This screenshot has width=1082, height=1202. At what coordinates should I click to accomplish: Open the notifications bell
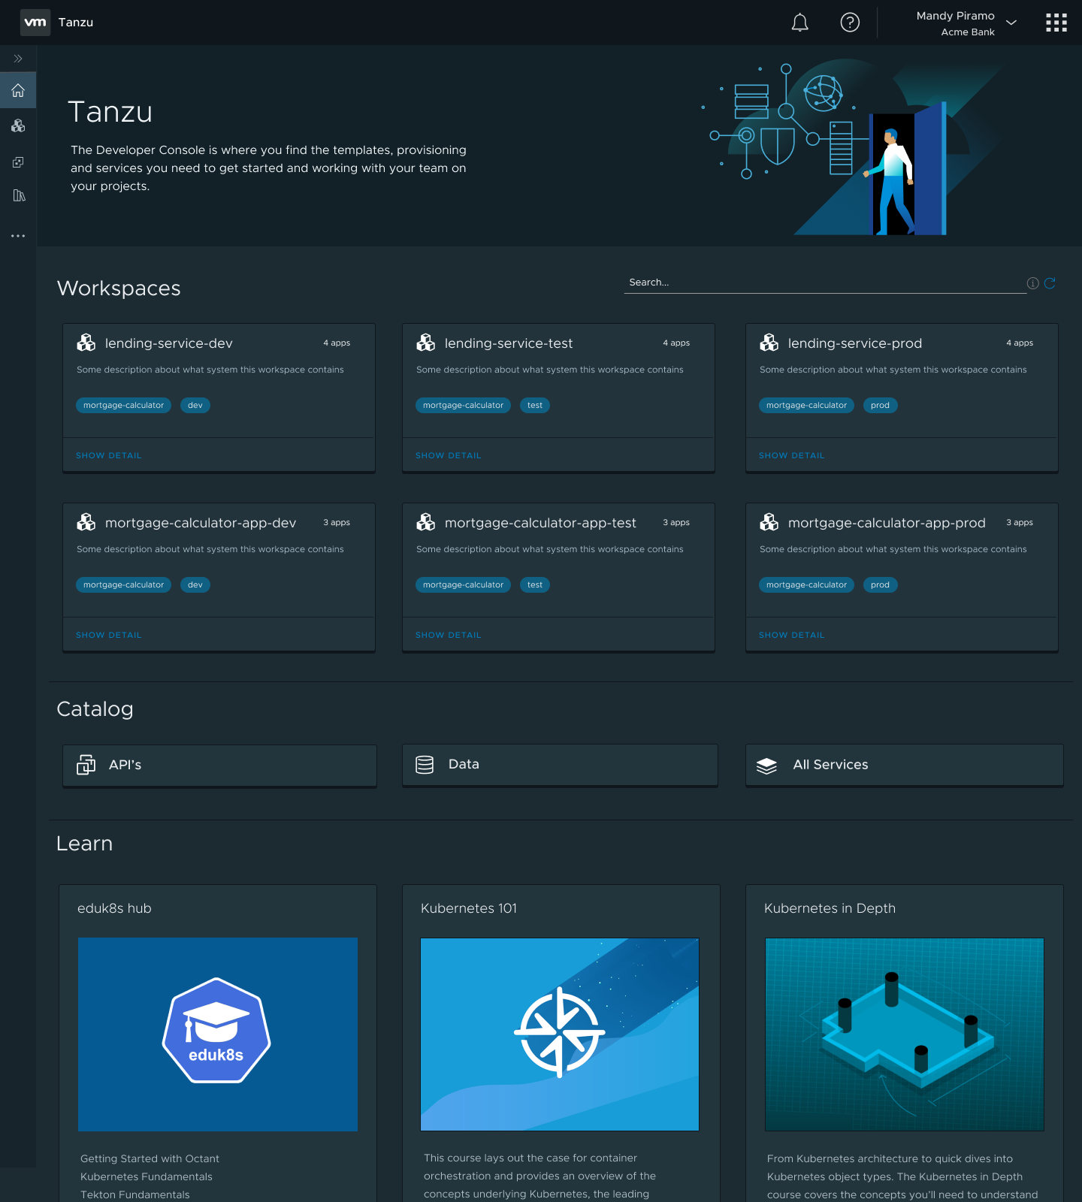[x=800, y=23]
